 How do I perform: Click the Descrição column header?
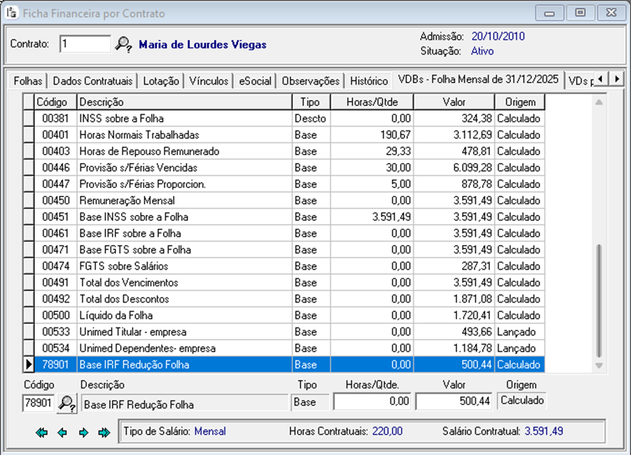click(184, 103)
